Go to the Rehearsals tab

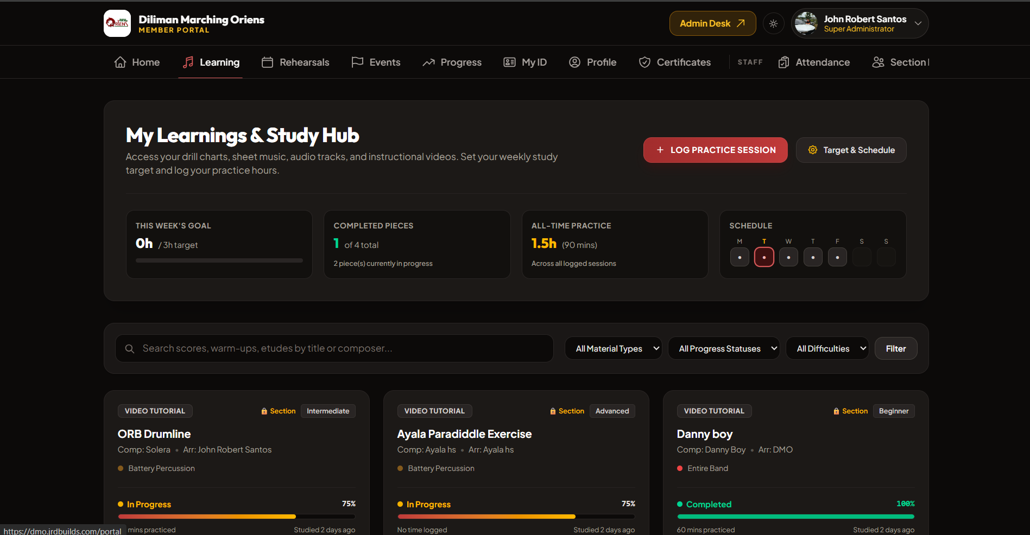click(295, 62)
